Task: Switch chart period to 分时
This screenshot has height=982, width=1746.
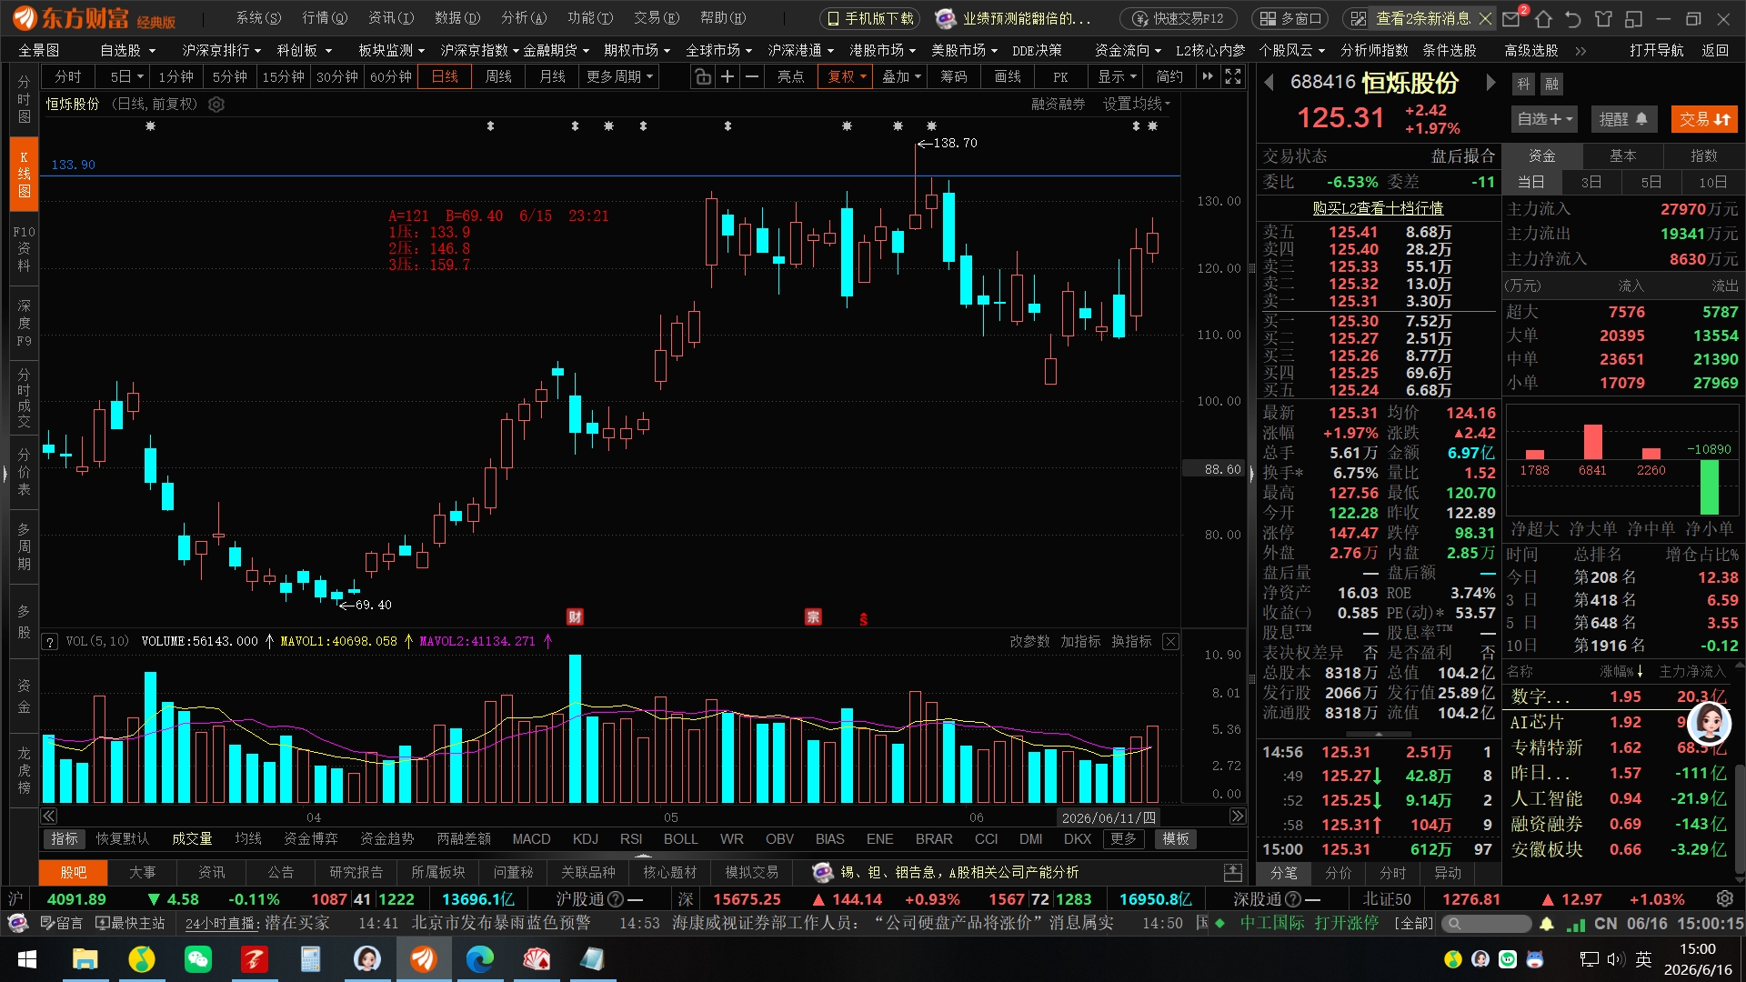Action: point(68,77)
